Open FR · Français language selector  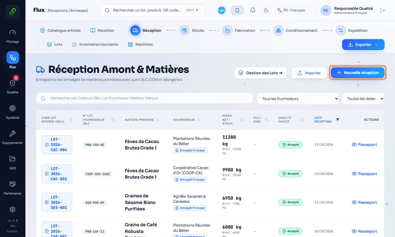pos(293,10)
